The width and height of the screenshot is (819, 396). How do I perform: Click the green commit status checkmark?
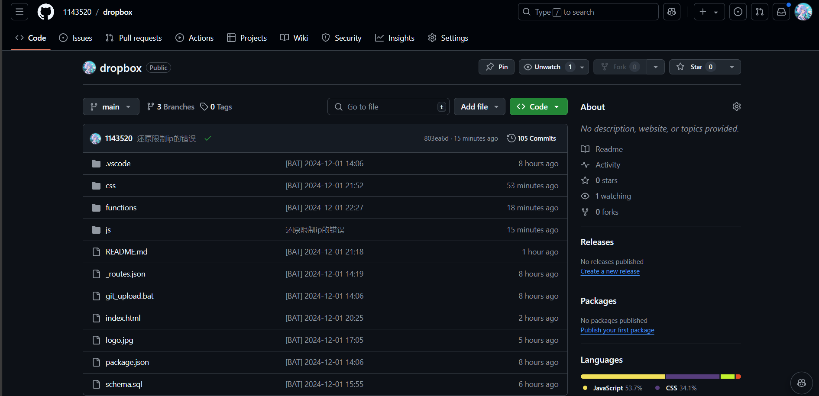pyautogui.click(x=208, y=138)
